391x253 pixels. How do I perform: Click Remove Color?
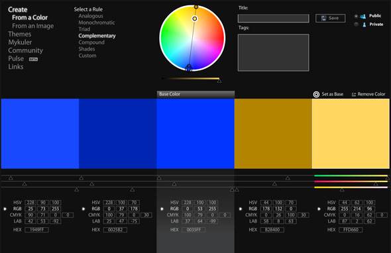[371, 94]
